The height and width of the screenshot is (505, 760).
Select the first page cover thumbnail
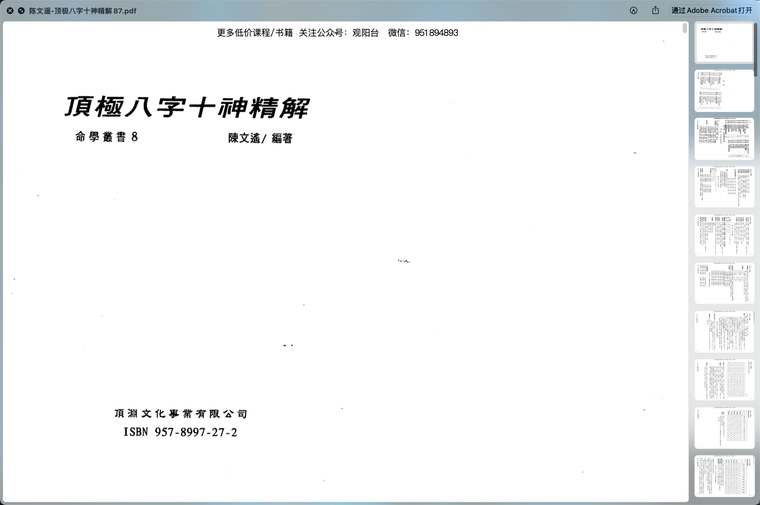724,43
